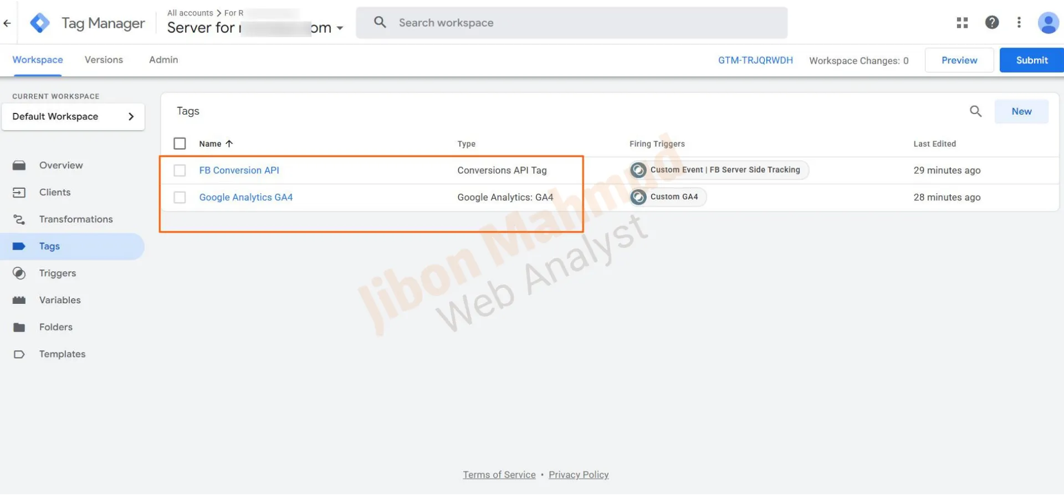This screenshot has height=497, width=1064.
Task: Check the Google Analytics GA4 tag checkbox
Action: pyautogui.click(x=180, y=198)
